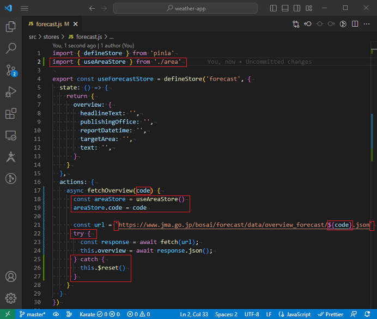
Task: Click 'useAreaStore' on line 2
Action: 105,62
